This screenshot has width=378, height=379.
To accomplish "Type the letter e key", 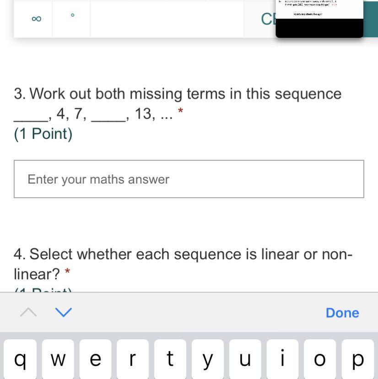I will (95, 359).
